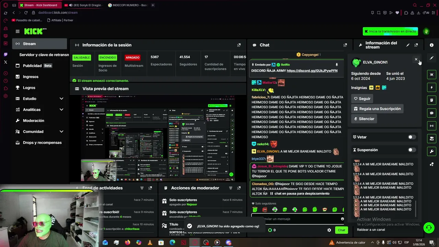Click Seguir on the user card
The height and width of the screenshot is (247, 439).
[x=362, y=99]
